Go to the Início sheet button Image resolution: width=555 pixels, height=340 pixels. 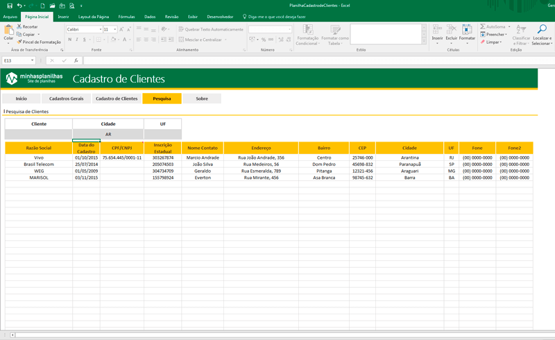22,99
